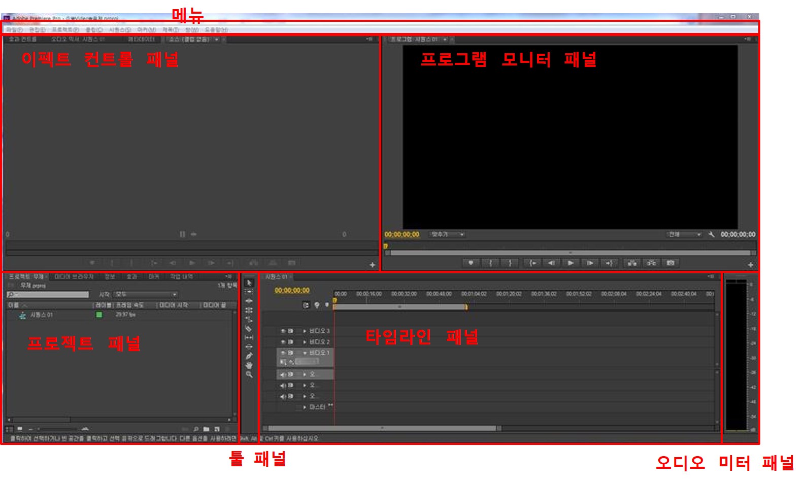Viewport: 806px width, 483px height.
Task: Select the Rate Stretch tool
Action: click(249, 320)
